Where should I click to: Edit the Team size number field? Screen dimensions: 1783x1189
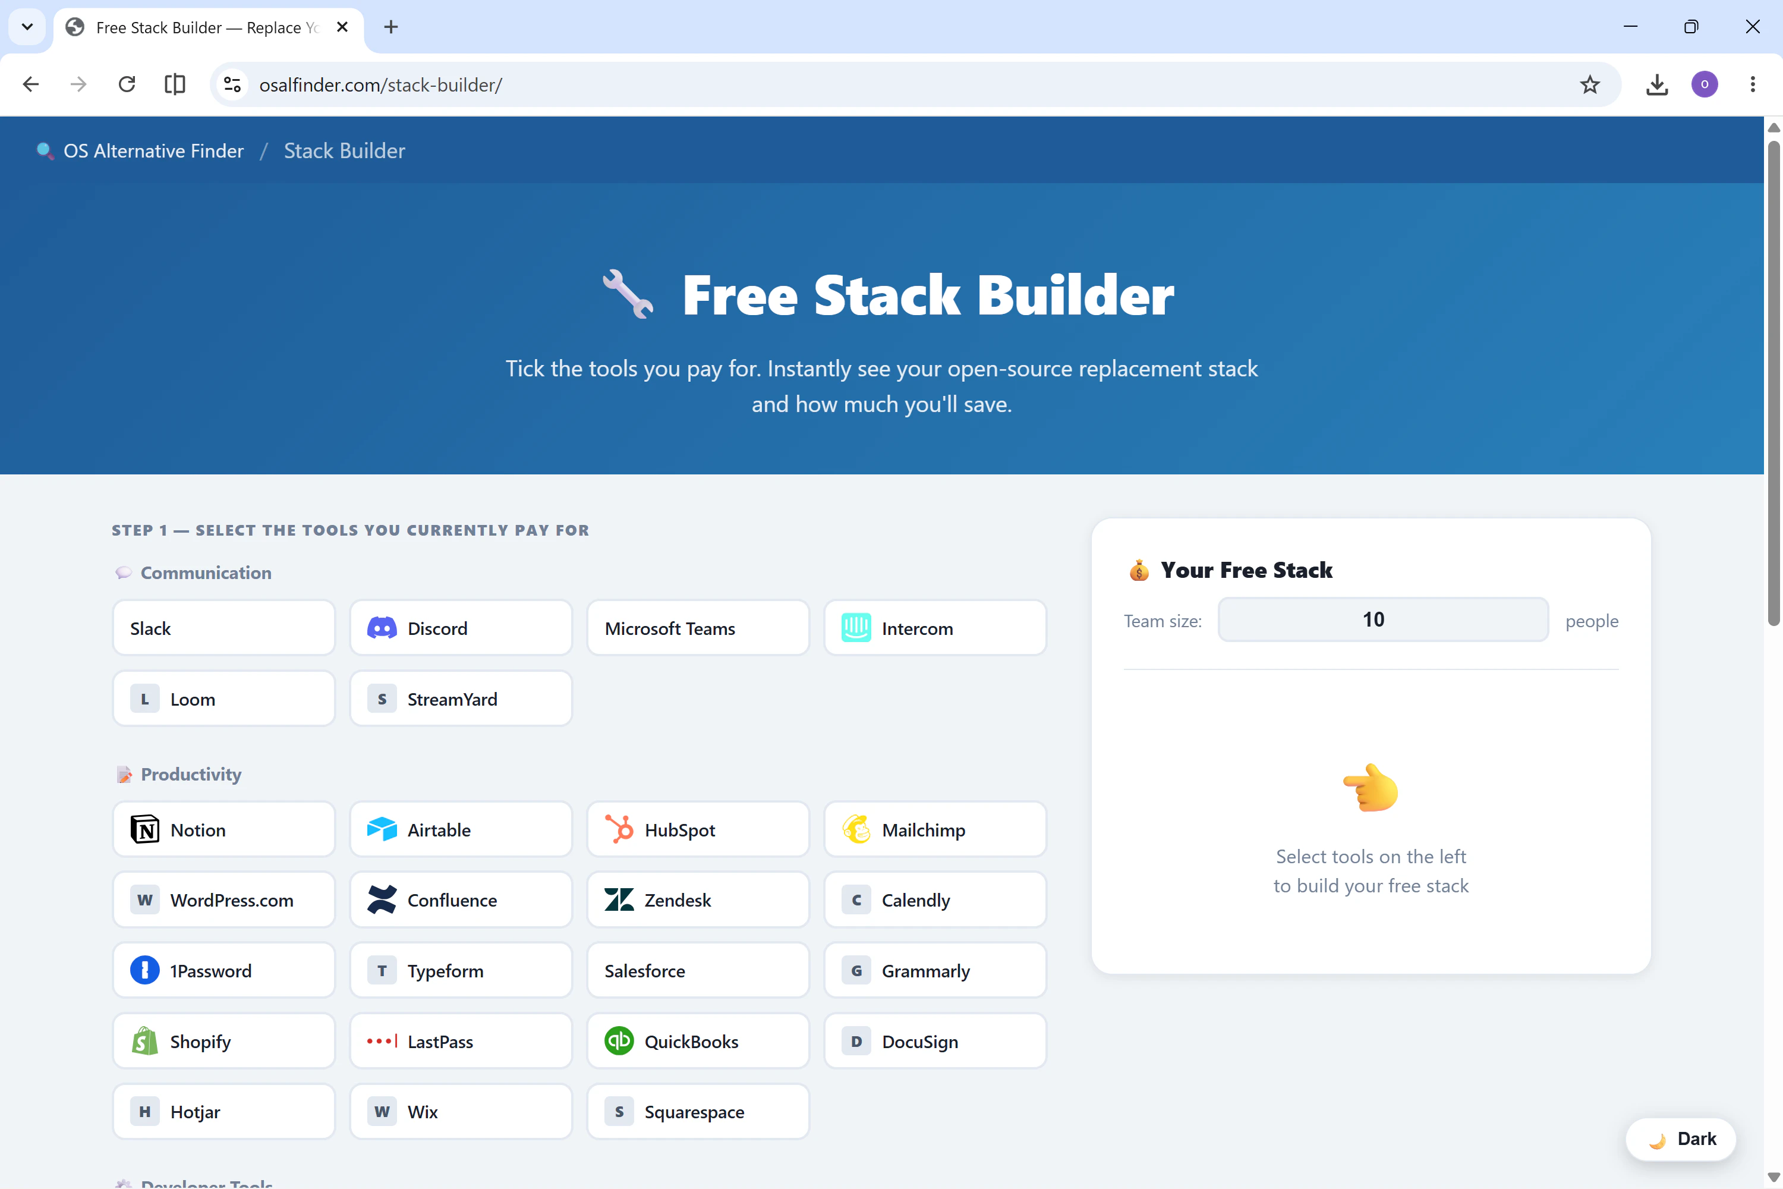(1383, 619)
